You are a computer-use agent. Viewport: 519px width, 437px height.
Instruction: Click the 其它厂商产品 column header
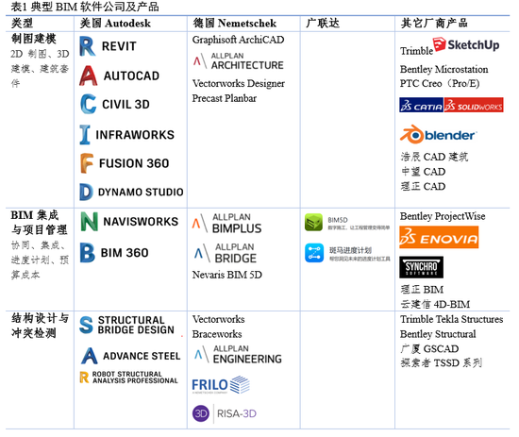pyautogui.click(x=434, y=24)
